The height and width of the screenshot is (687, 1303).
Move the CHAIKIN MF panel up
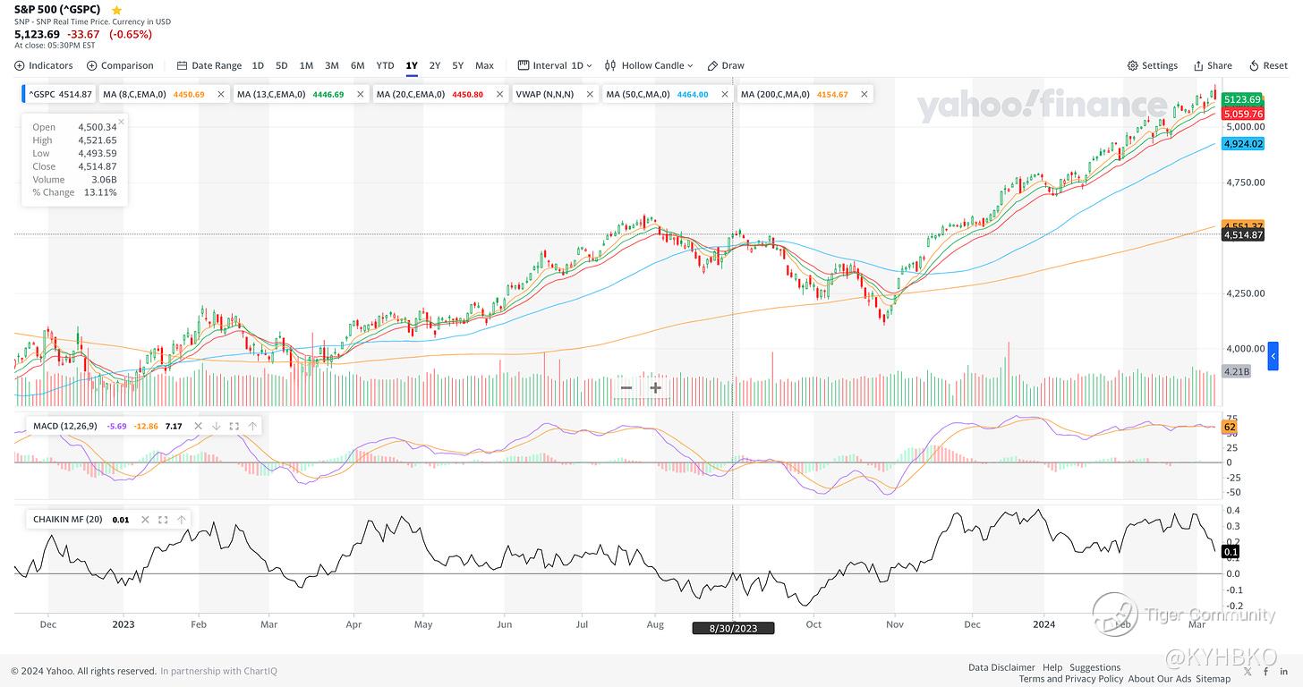coord(182,519)
